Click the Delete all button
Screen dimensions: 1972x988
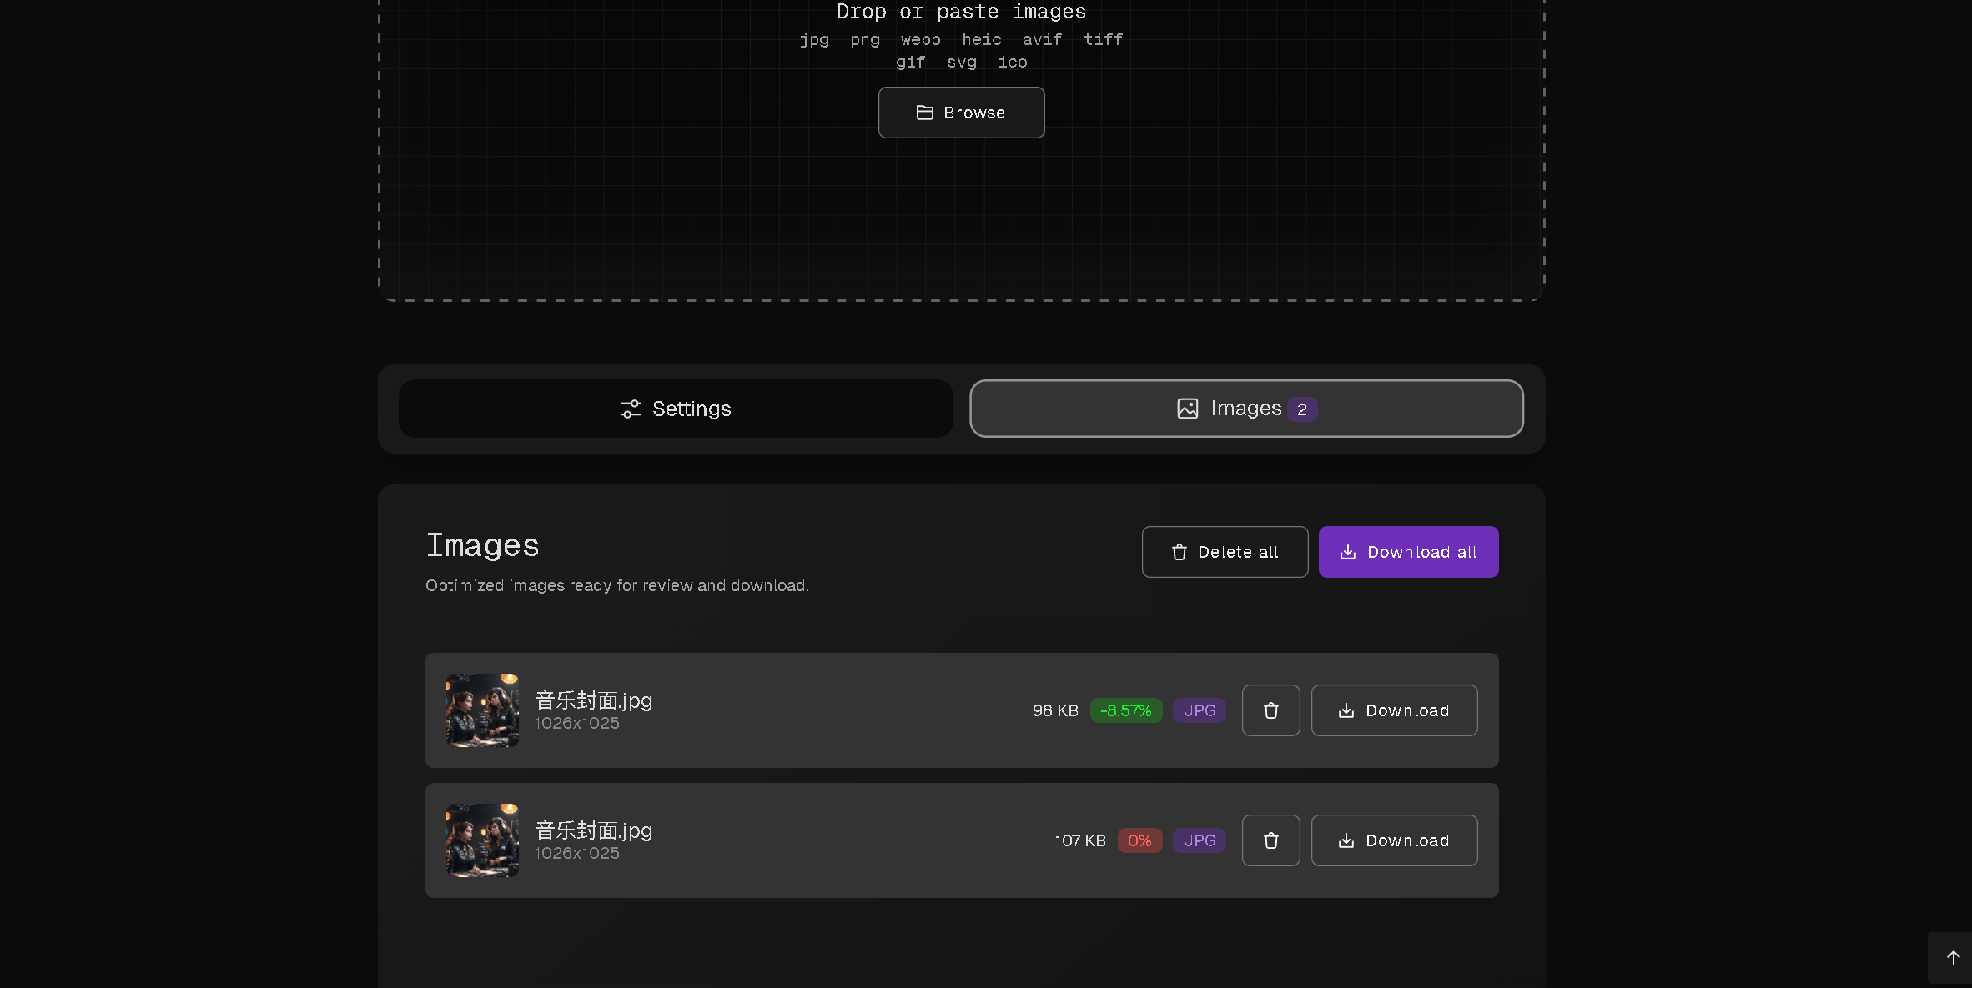click(x=1225, y=552)
